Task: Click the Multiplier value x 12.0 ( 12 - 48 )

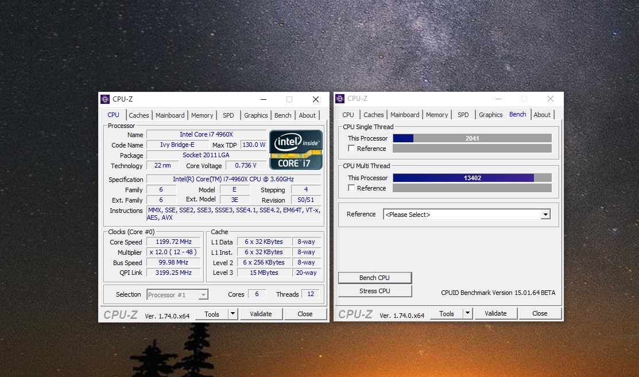Action: (173, 252)
